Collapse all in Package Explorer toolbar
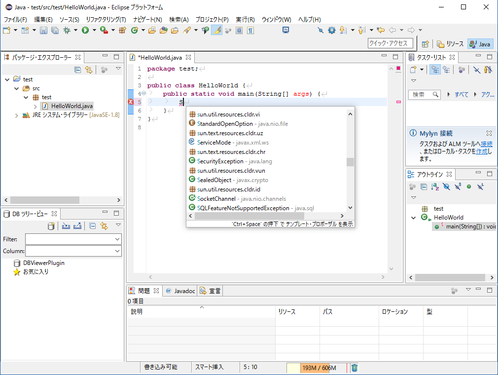The height and width of the screenshot is (375, 498). tap(77, 70)
